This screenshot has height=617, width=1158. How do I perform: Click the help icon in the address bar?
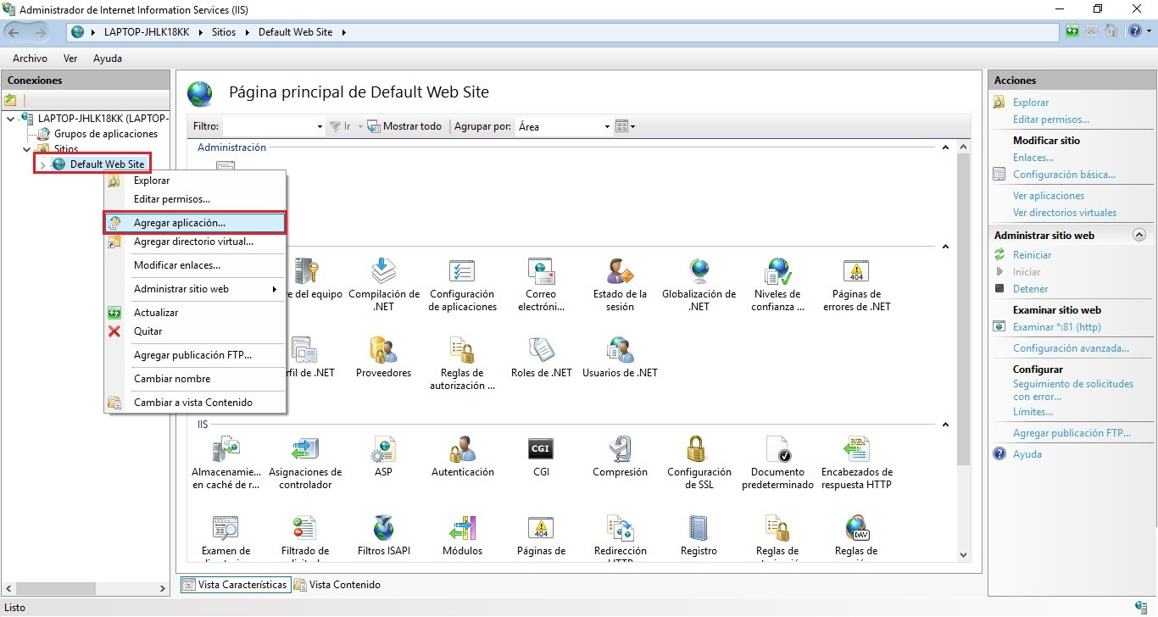point(1134,32)
